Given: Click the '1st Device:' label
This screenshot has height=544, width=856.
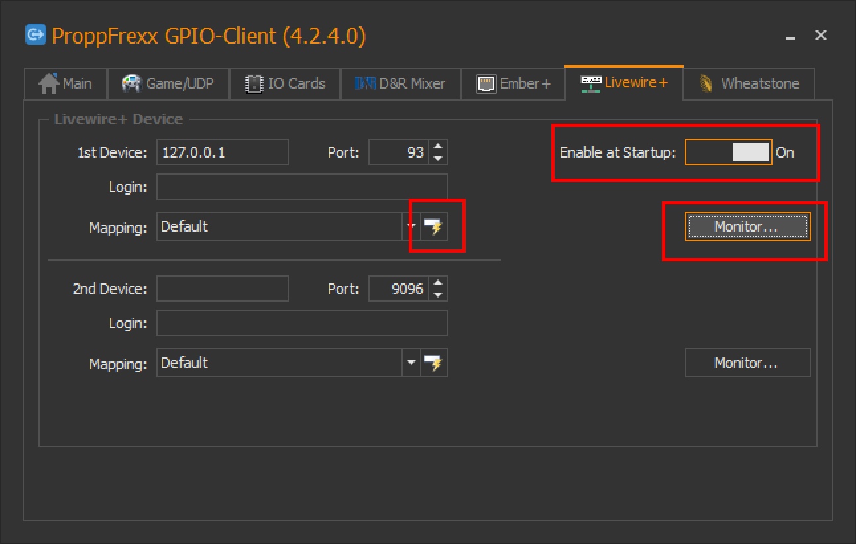Looking at the screenshot, I should coord(112,152).
